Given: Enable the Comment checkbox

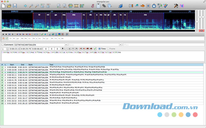Looking at the screenshot, I should (3, 45).
